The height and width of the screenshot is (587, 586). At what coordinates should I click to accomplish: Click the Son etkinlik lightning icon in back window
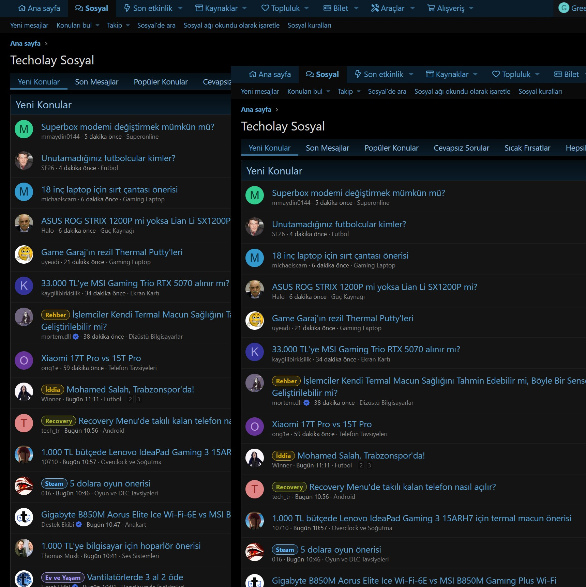[x=127, y=8]
